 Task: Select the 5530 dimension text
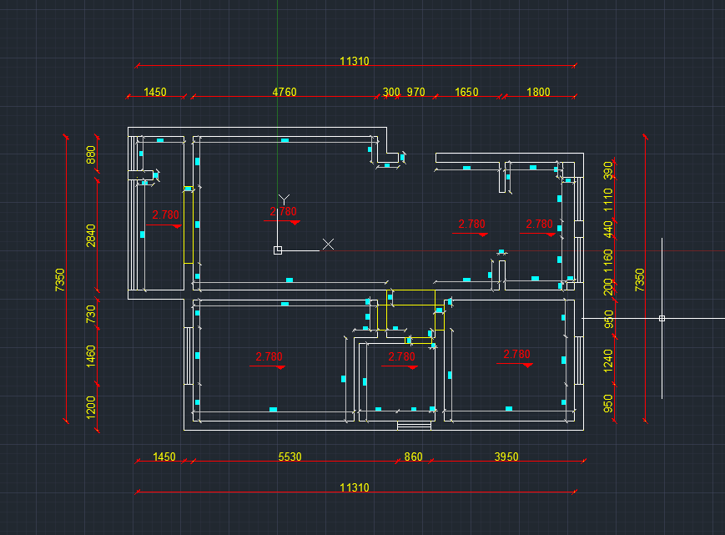pyautogui.click(x=289, y=457)
